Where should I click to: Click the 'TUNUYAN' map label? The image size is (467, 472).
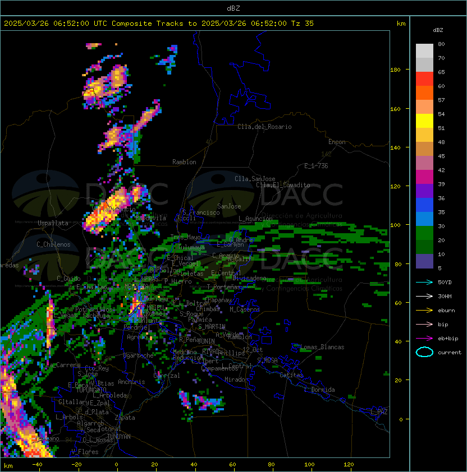119,437
